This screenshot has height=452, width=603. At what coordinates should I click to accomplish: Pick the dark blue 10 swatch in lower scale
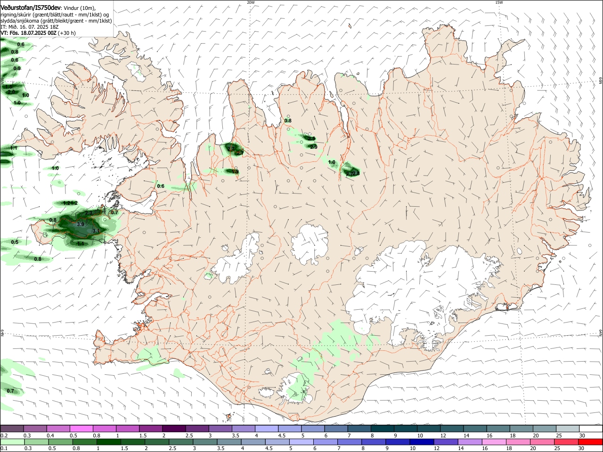422,442
